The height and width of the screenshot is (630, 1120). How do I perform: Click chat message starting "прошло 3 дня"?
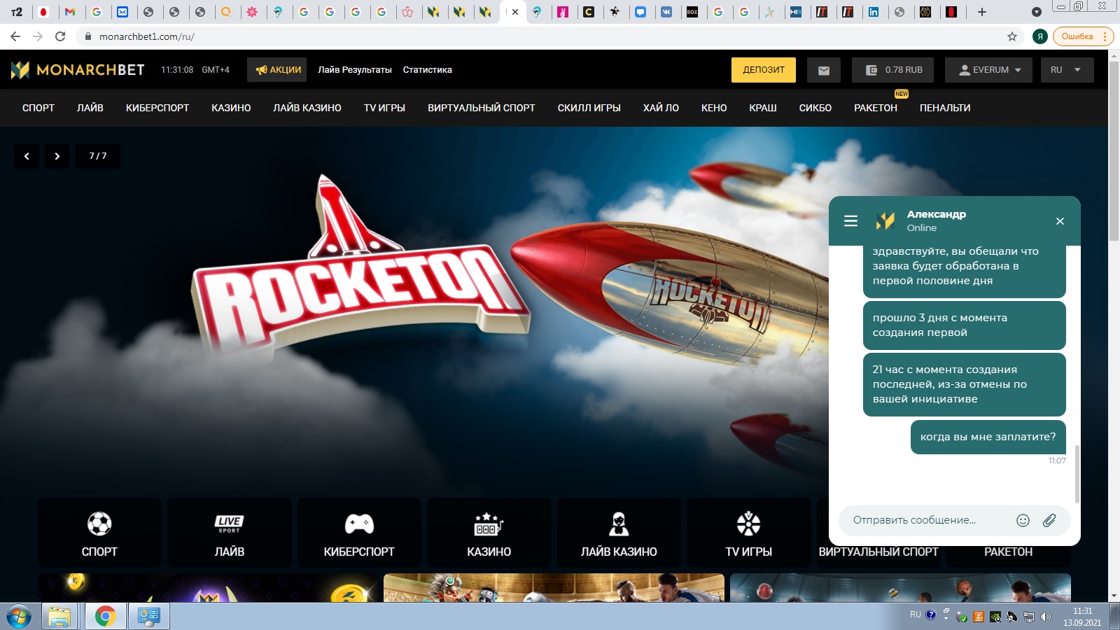(965, 325)
